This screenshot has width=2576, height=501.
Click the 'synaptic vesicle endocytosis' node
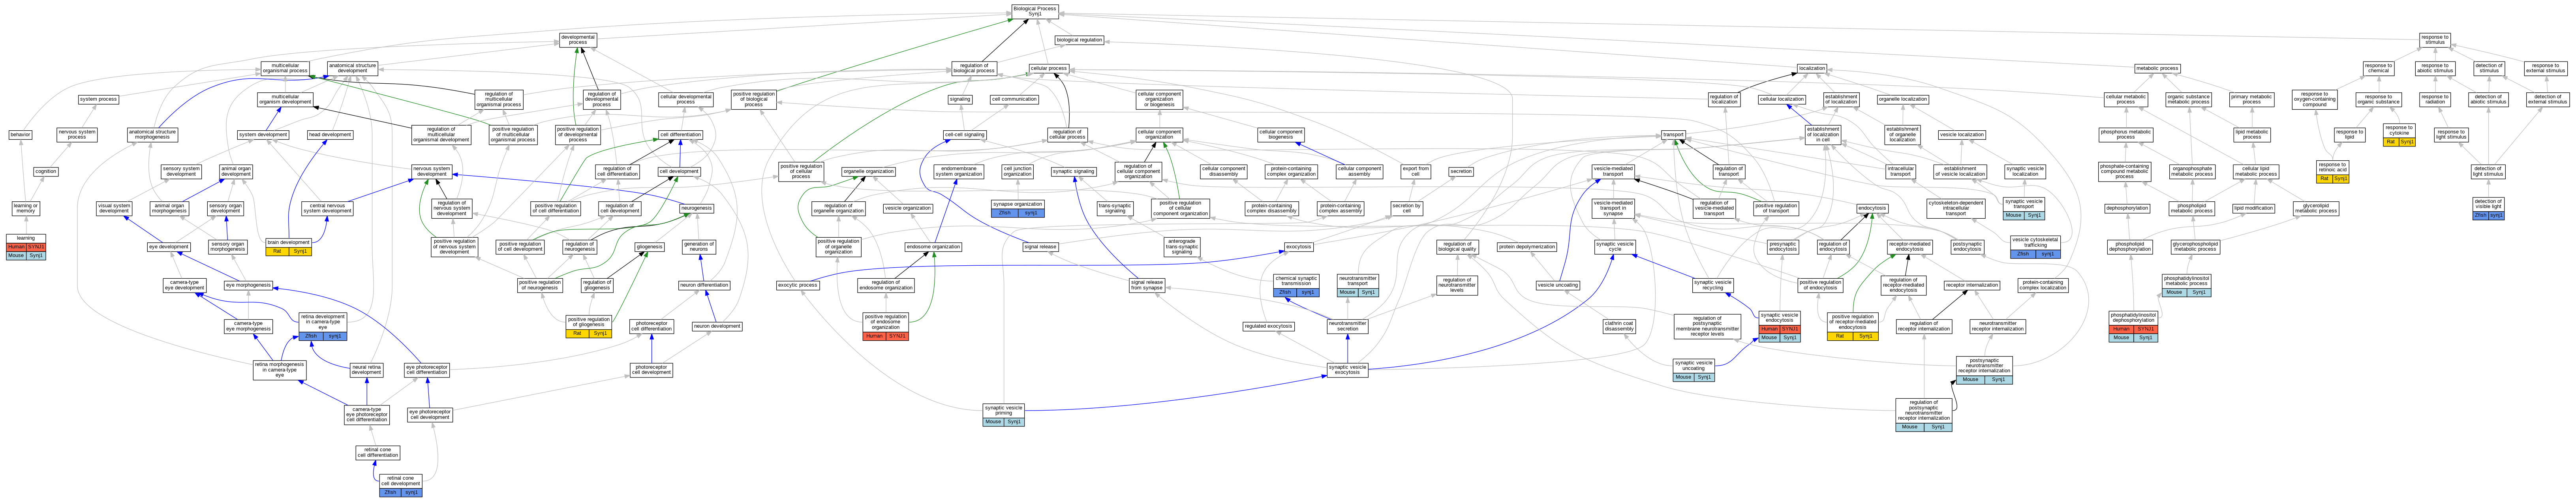click(1779, 318)
